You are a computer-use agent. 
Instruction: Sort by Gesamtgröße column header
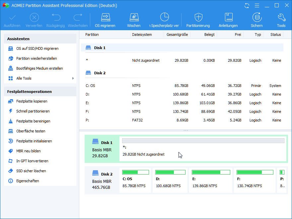[177, 35]
